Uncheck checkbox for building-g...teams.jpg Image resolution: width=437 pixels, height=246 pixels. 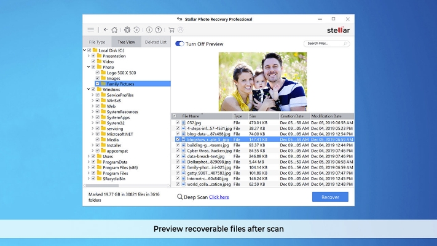178,145
